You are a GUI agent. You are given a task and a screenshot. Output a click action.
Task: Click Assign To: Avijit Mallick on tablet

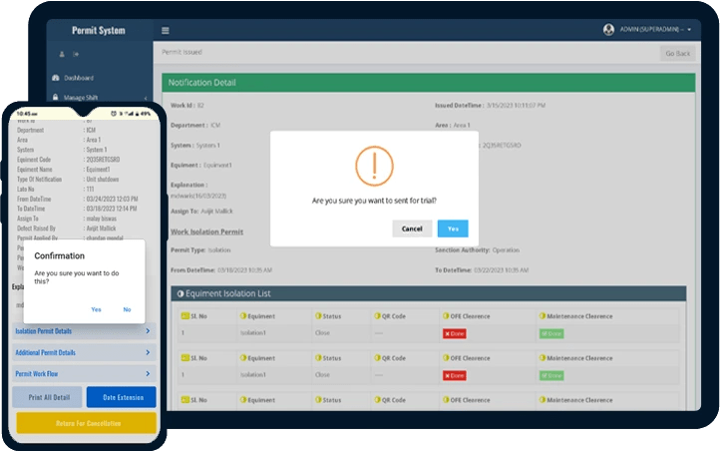point(201,211)
